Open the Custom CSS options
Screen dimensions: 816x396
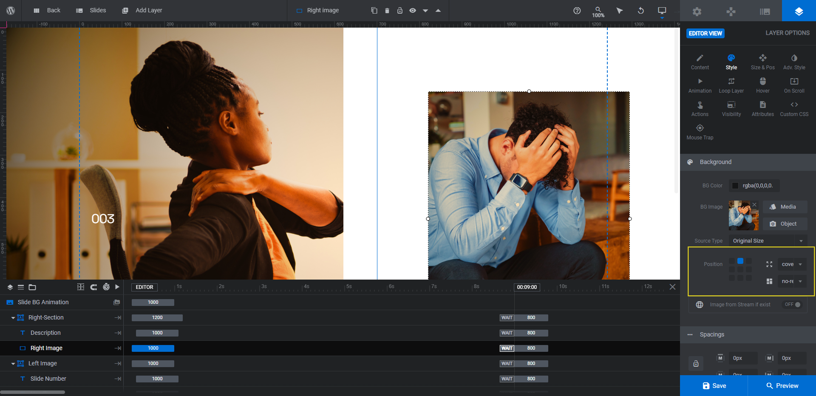click(x=794, y=109)
